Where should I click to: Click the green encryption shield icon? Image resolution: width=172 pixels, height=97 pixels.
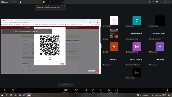click(x=149, y=2)
